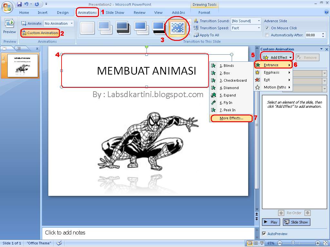Switch to Slides thumbnail tab
Image resolution: width=330 pixels, height=247 pixels.
(x=5, y=49)
